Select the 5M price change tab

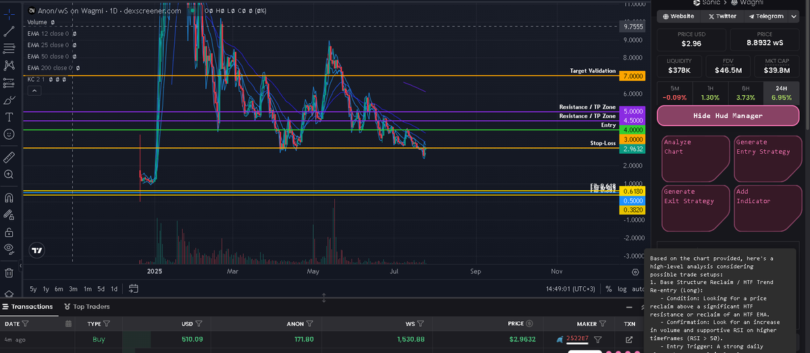pos(675,93)
